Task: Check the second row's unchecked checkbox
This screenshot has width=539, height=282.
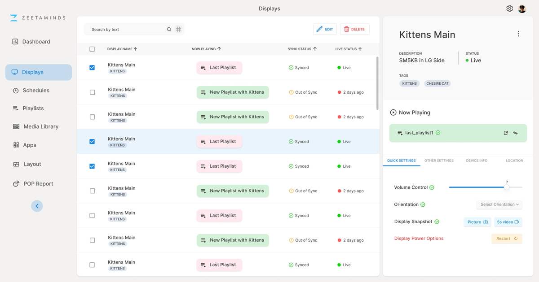Action: click(92, 92)
